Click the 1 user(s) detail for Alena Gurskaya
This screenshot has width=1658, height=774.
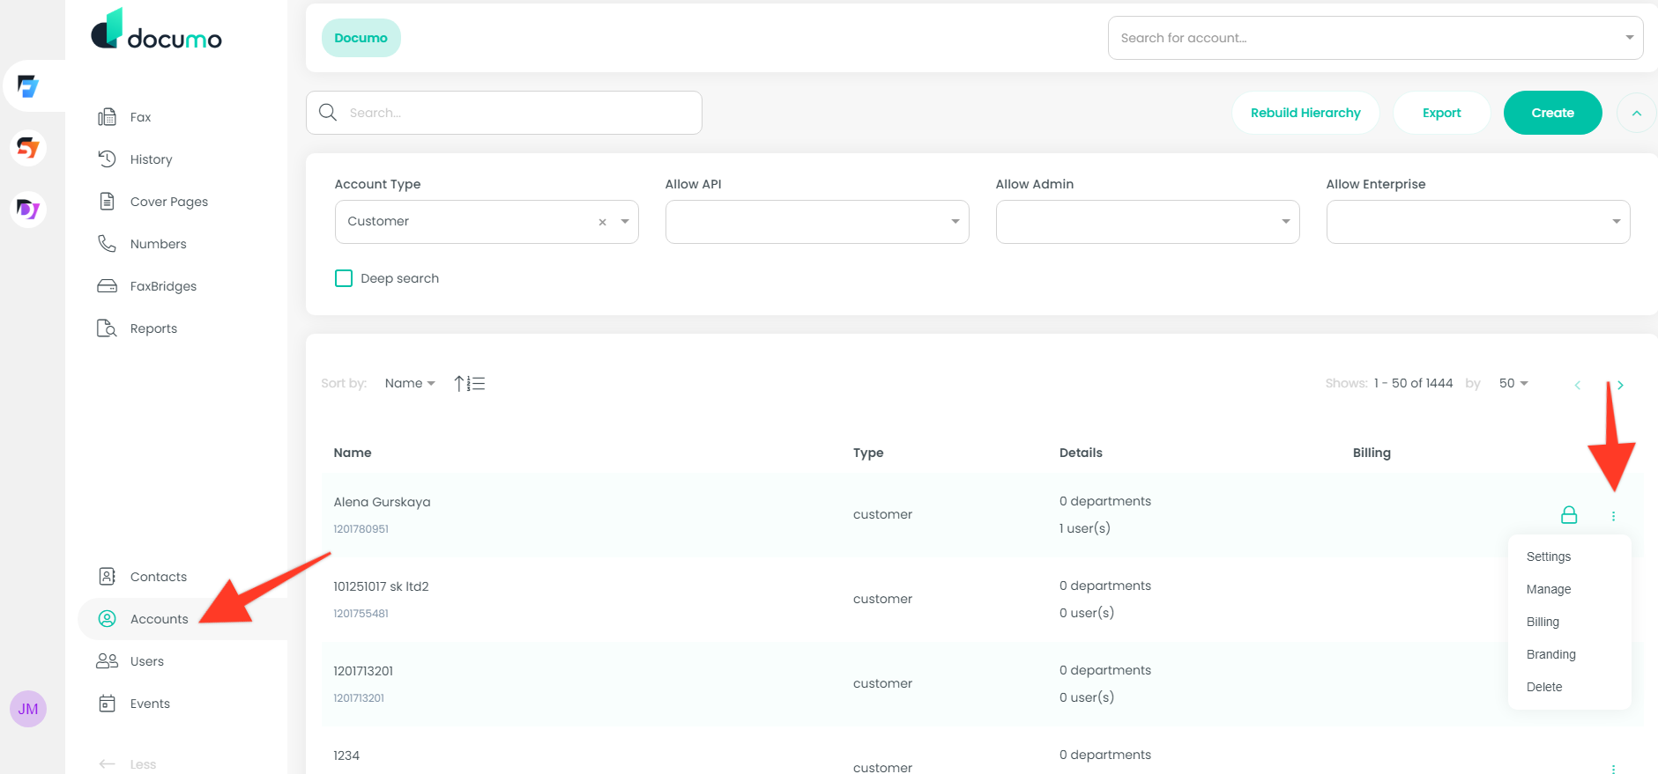[x=1085, y=528]
